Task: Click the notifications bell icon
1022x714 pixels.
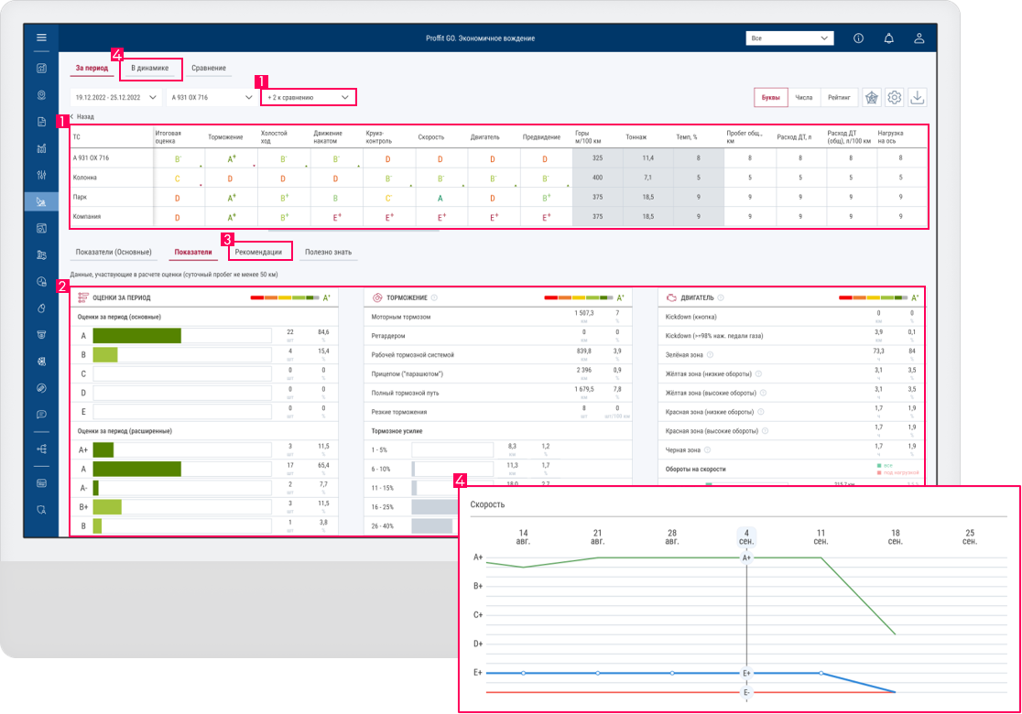Action: 888,38
